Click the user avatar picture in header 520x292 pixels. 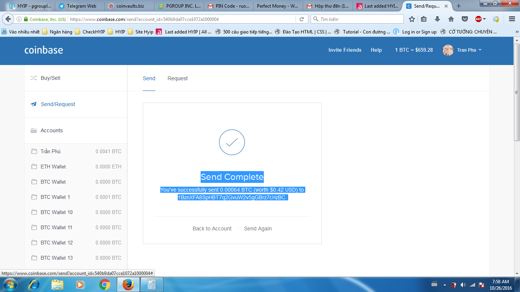pyautogui.click(x=448, y=50)
